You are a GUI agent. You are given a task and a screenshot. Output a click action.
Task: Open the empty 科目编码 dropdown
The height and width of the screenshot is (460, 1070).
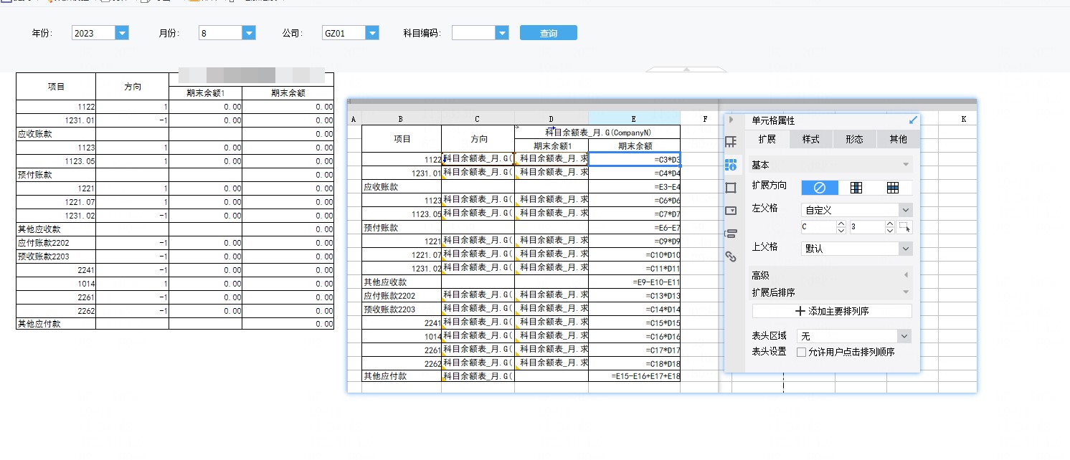point(502,33)
